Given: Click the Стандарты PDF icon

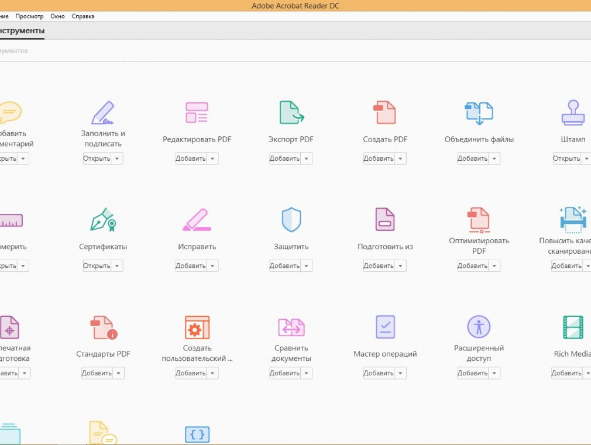Looking at the screenshot, I should pos(104,327).
